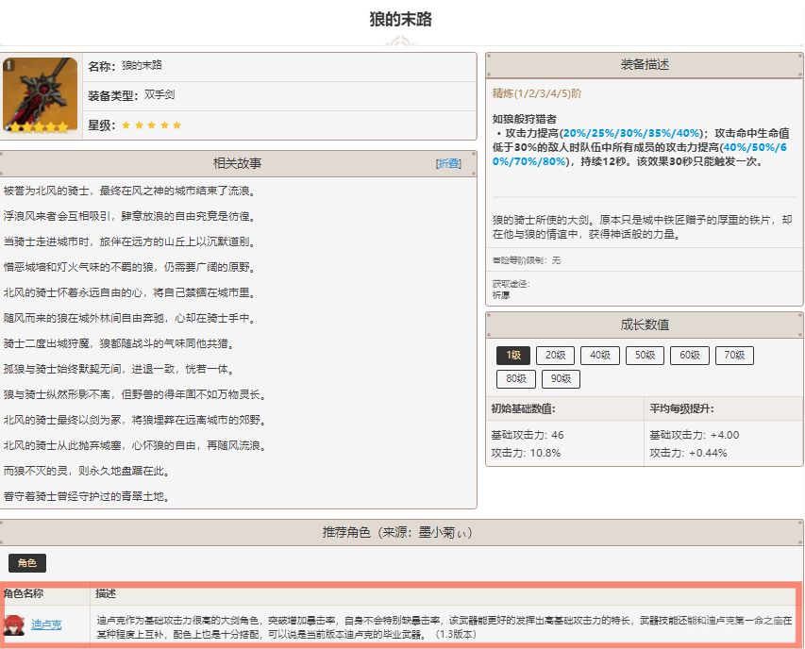This screenshot has height=649, width=805.
Task: Click the 名称: 狼的末路 row
Action: (x=279, y=67)
